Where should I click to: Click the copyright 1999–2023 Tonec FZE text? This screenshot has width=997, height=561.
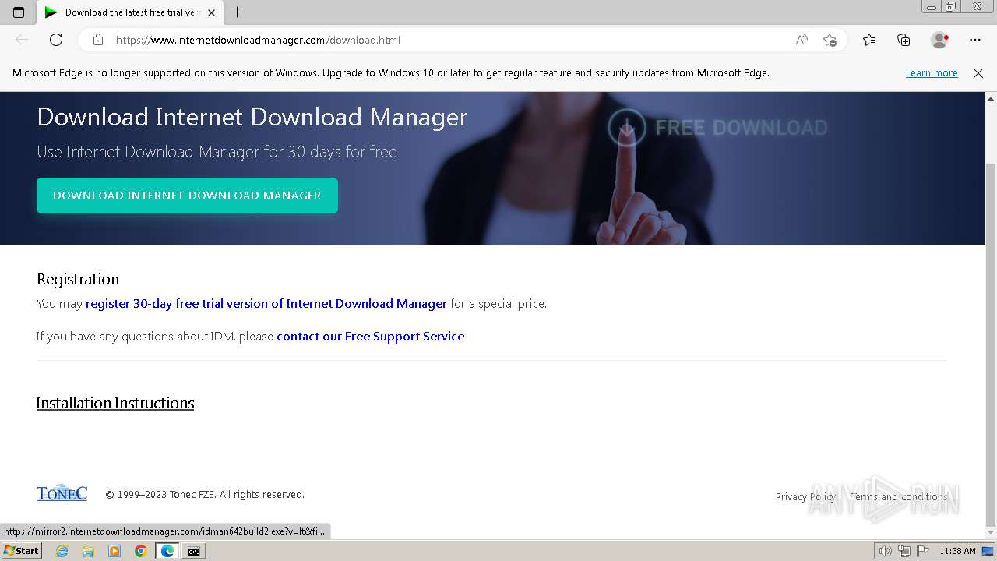205,494
